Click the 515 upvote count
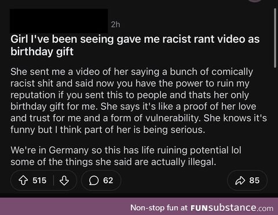 point(39,180)
